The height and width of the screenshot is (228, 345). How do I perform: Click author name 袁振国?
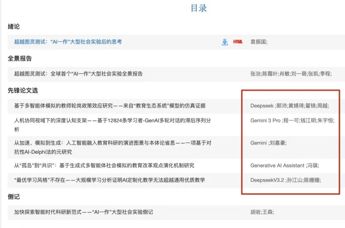[259, 42]
